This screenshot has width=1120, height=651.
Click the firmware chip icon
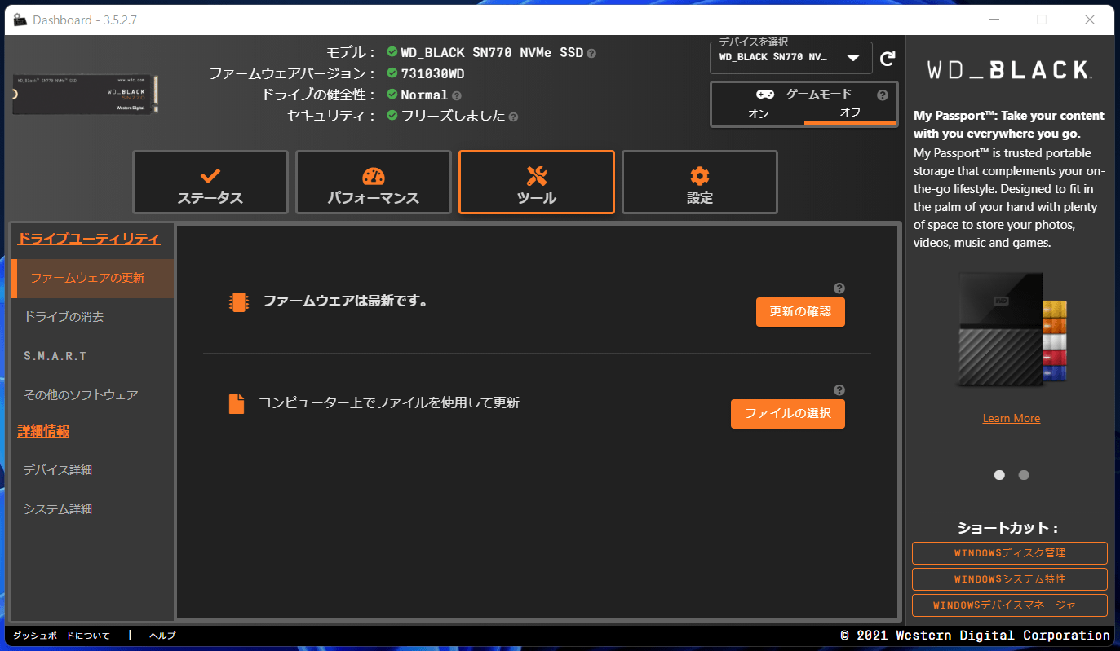point(237,302)
